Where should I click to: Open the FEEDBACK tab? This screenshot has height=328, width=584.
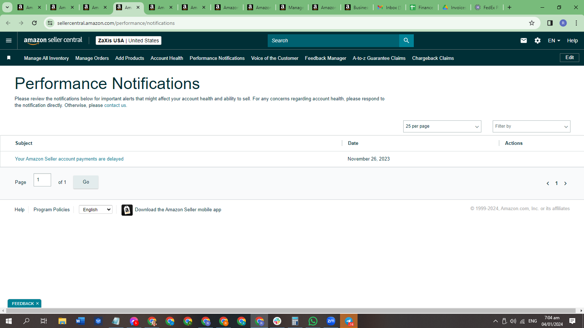(x=23, y=304)
